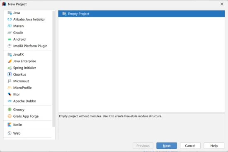228x152 pixels.
Task: Select the 'Ktor' list label
Action: pyautogui.click(x=17, y=94)
